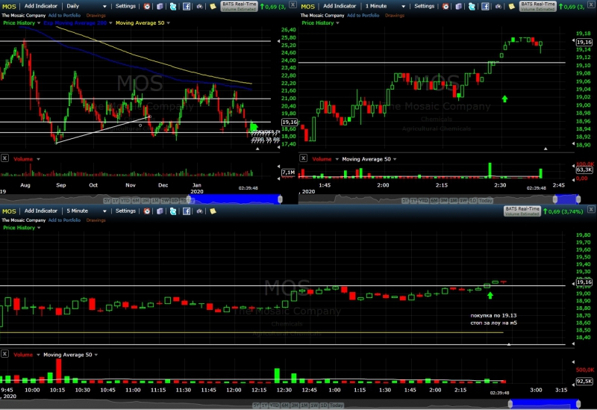Viewport: 597px width, 410px height.
Task: Click Add Indicator on 1 Minute chart
Action: click(340, 6)
